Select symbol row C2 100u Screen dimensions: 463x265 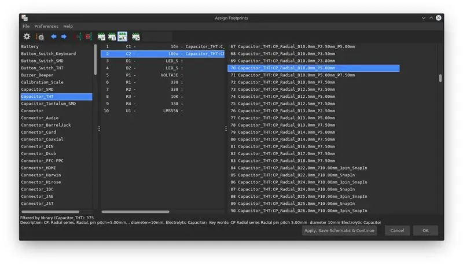pyautogui.click(x=163, y=54)
